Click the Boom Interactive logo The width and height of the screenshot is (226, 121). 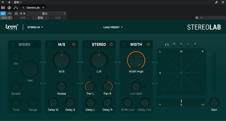pos(12,27)
